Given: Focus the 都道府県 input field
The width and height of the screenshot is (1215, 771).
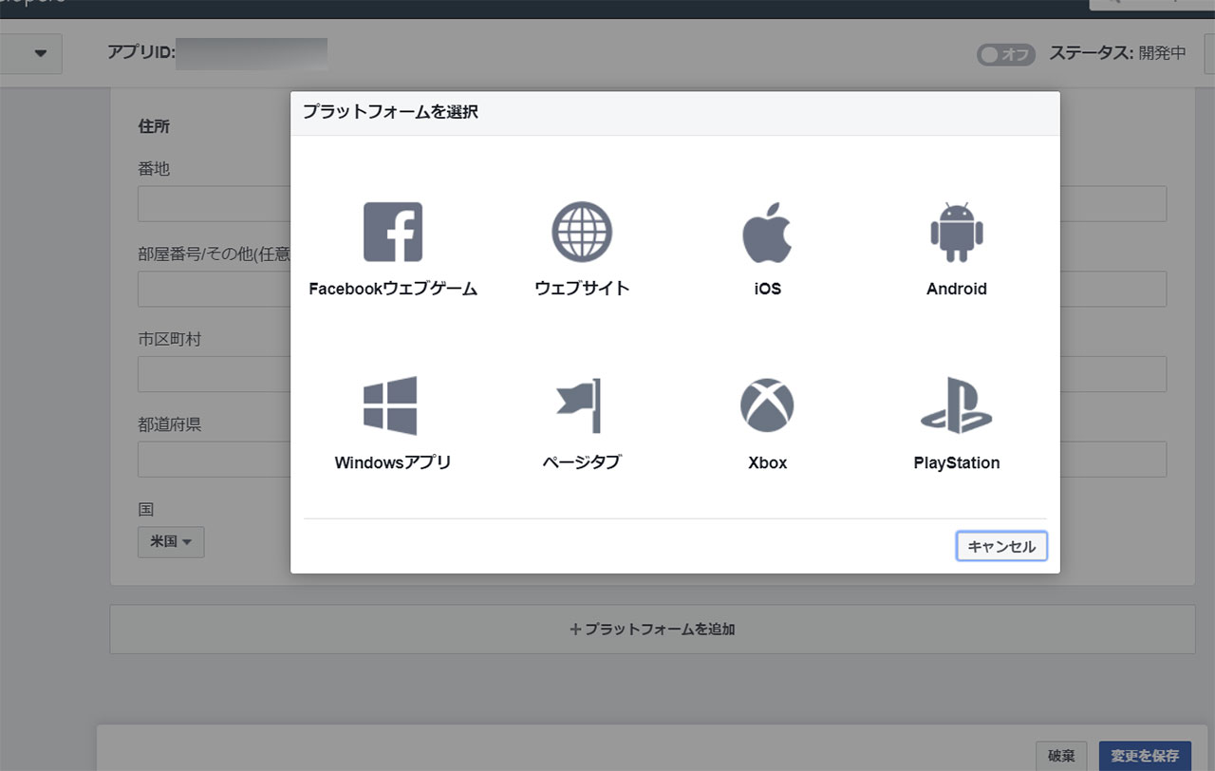Looking at the screenshot, I should pyautogui.click(x=214, y=460).
